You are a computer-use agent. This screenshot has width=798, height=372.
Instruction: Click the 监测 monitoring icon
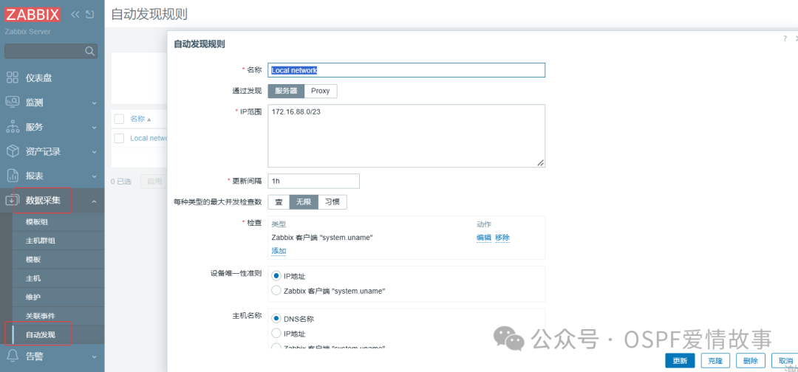coord(13,102)
